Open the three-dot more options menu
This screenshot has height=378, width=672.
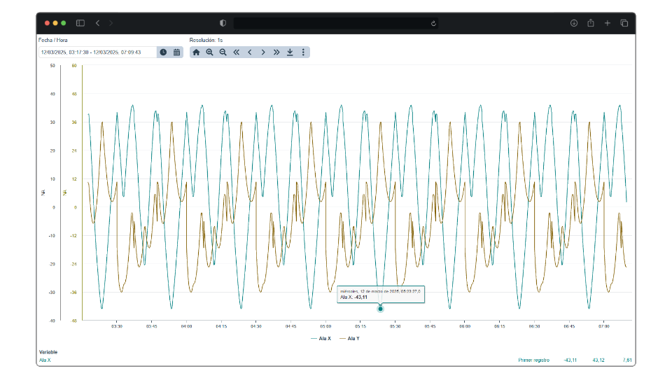pos(303,52)
